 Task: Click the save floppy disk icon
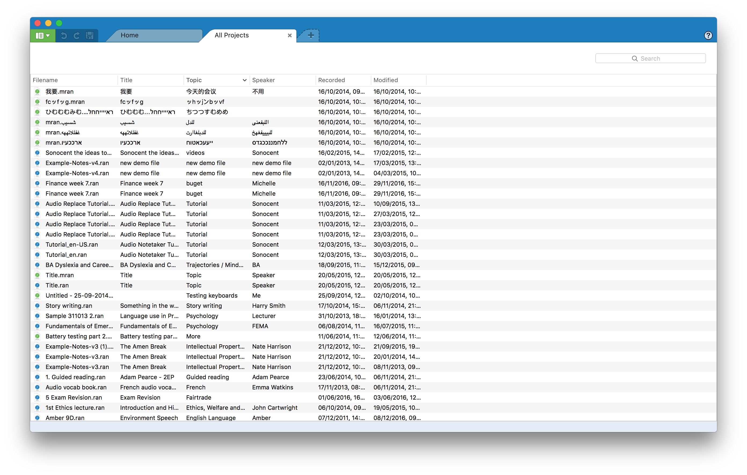(90, 36)
